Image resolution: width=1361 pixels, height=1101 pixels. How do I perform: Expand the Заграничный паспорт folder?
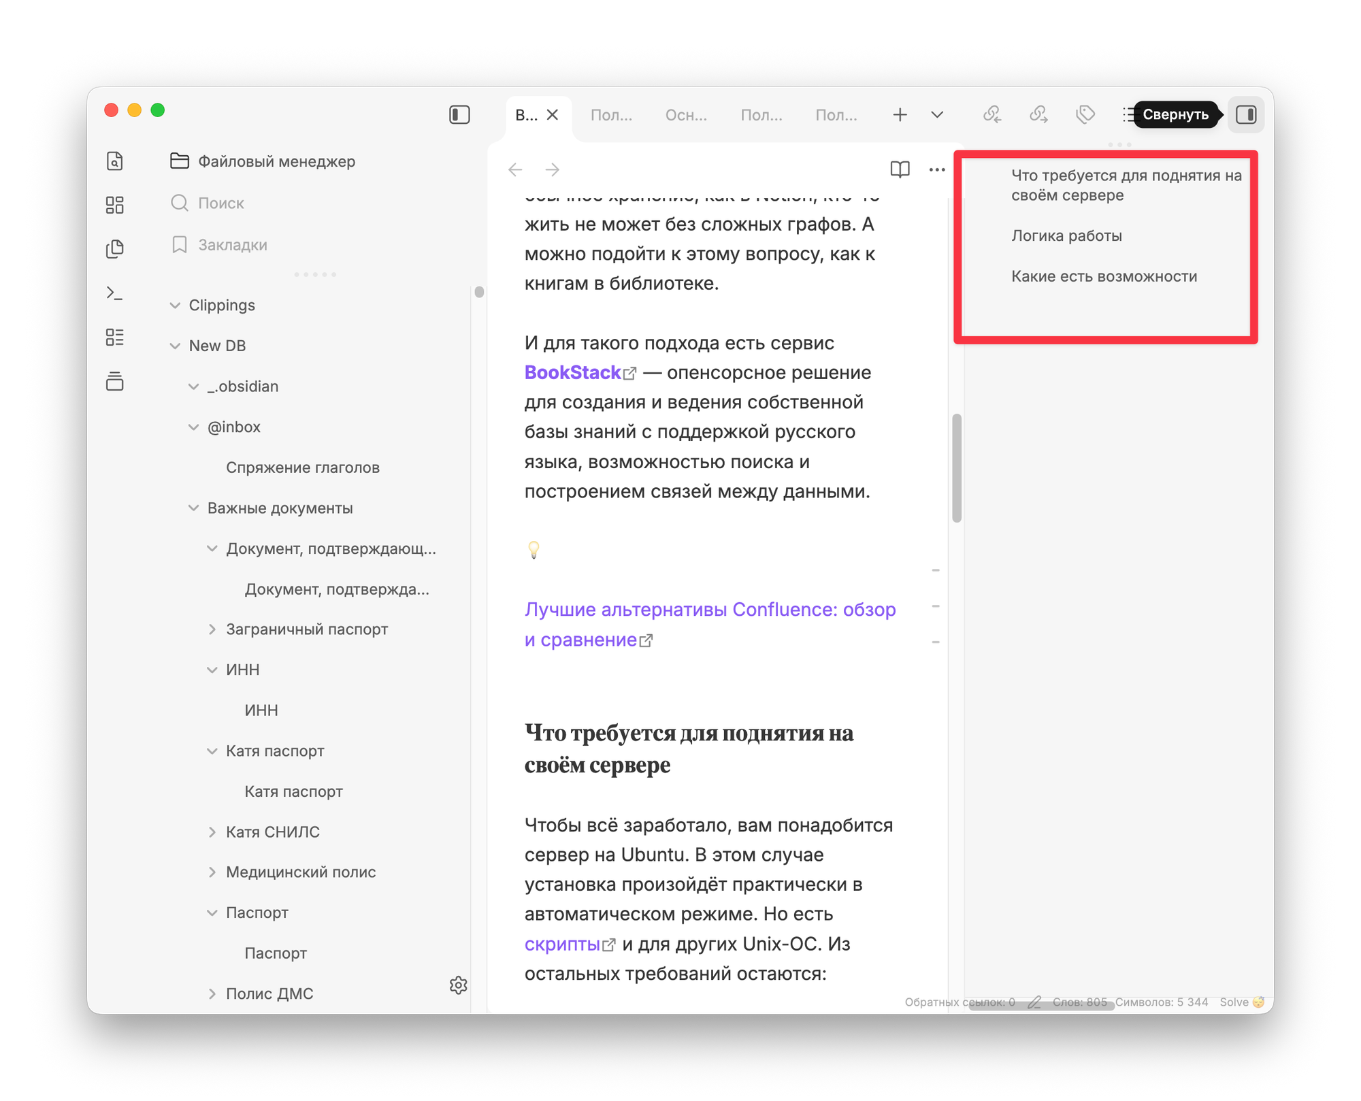coord(212,629)
